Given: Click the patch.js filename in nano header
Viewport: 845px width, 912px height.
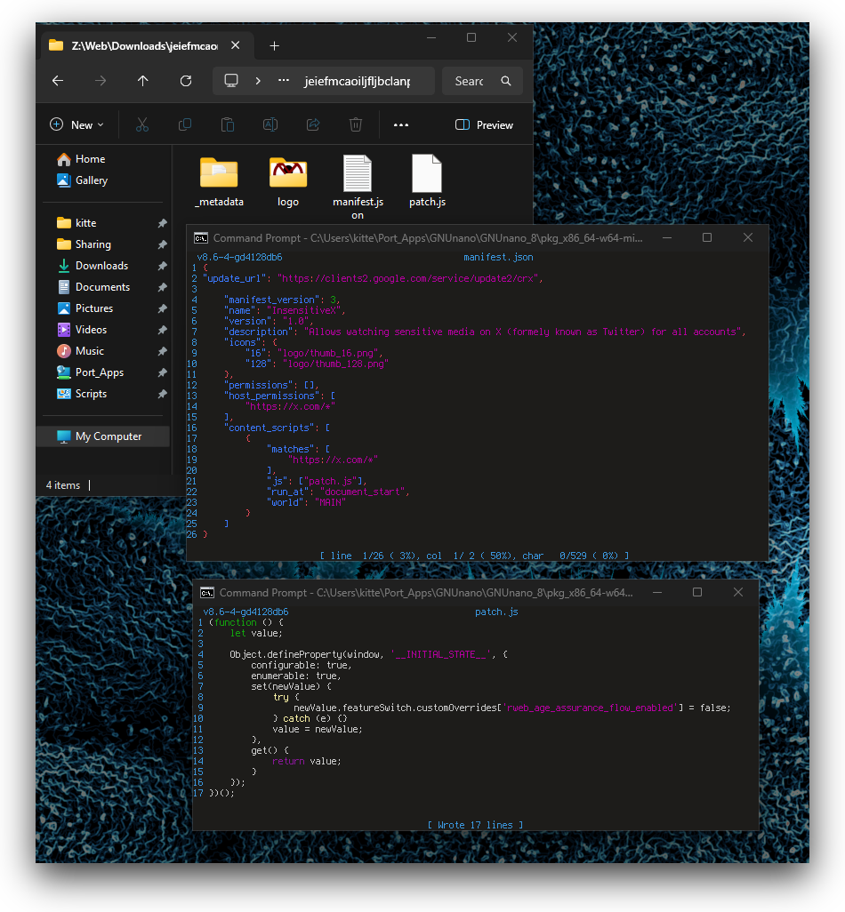Looking at the screenshot, I should (x=496, y=612).
